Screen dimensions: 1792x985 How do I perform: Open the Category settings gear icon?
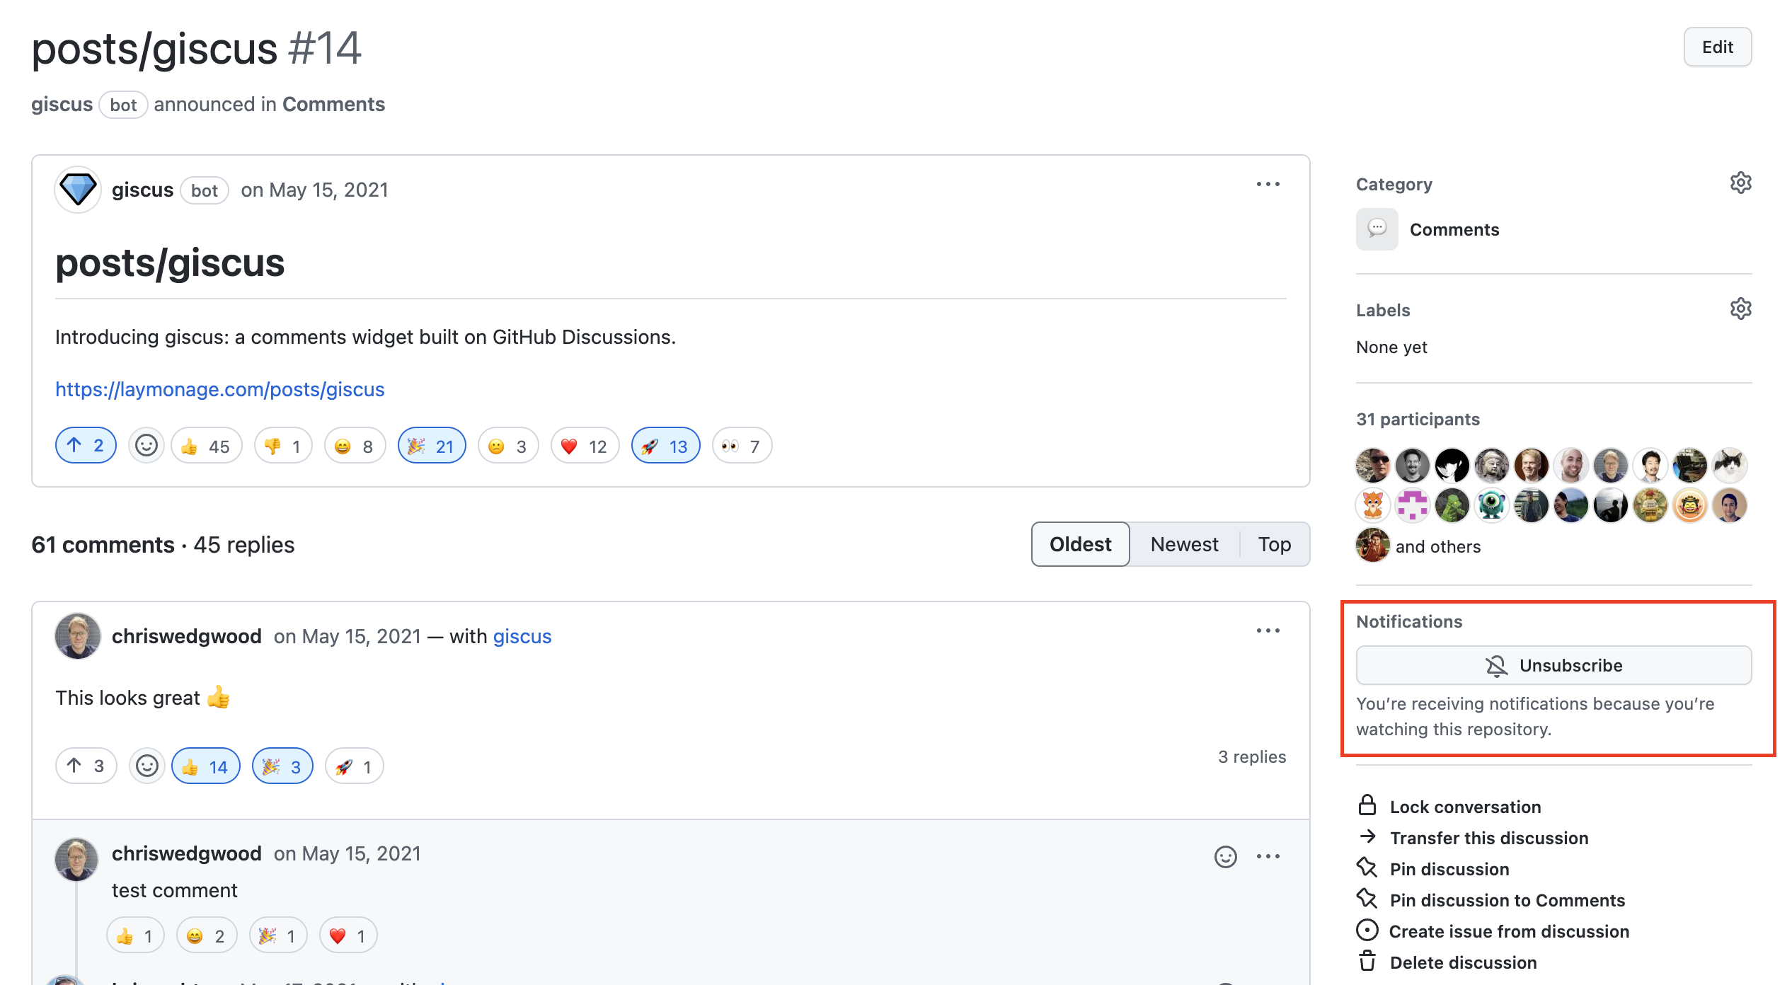[1740, 183]
